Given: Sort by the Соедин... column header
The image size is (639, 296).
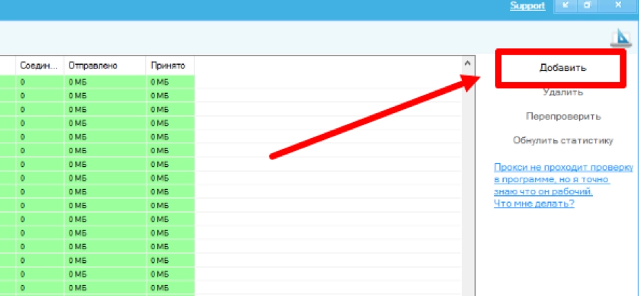Looking at the screenshot, I should [x=40, y=66].
